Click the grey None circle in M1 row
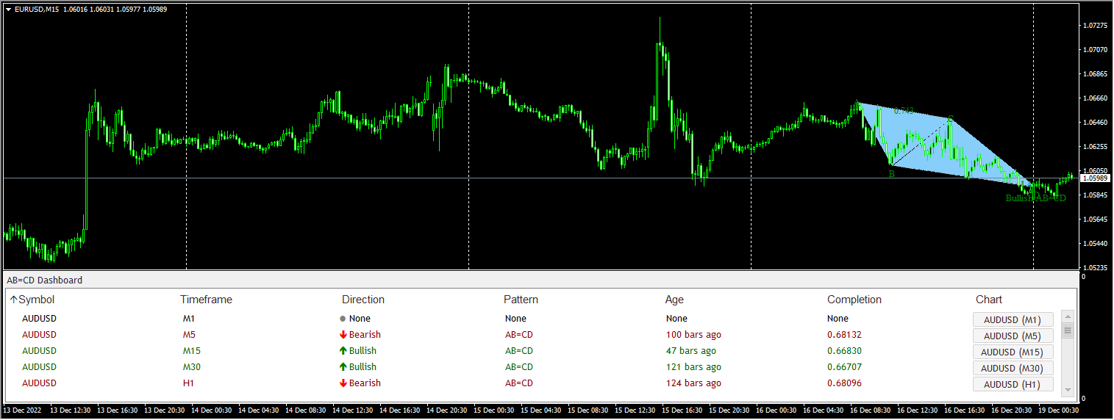 click(x=343, y=319)
